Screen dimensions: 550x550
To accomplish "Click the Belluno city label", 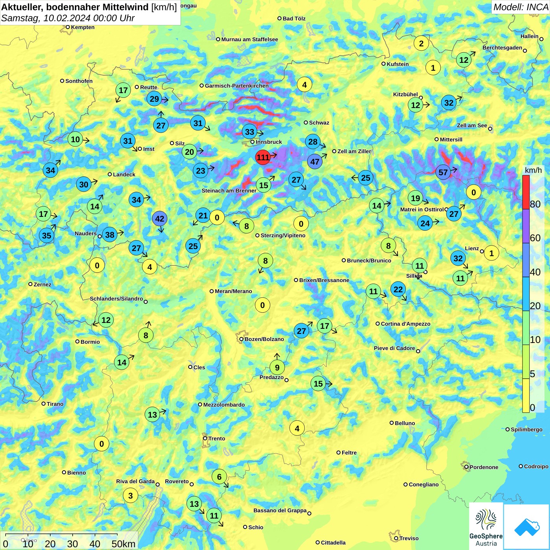I will coord(405,423).
